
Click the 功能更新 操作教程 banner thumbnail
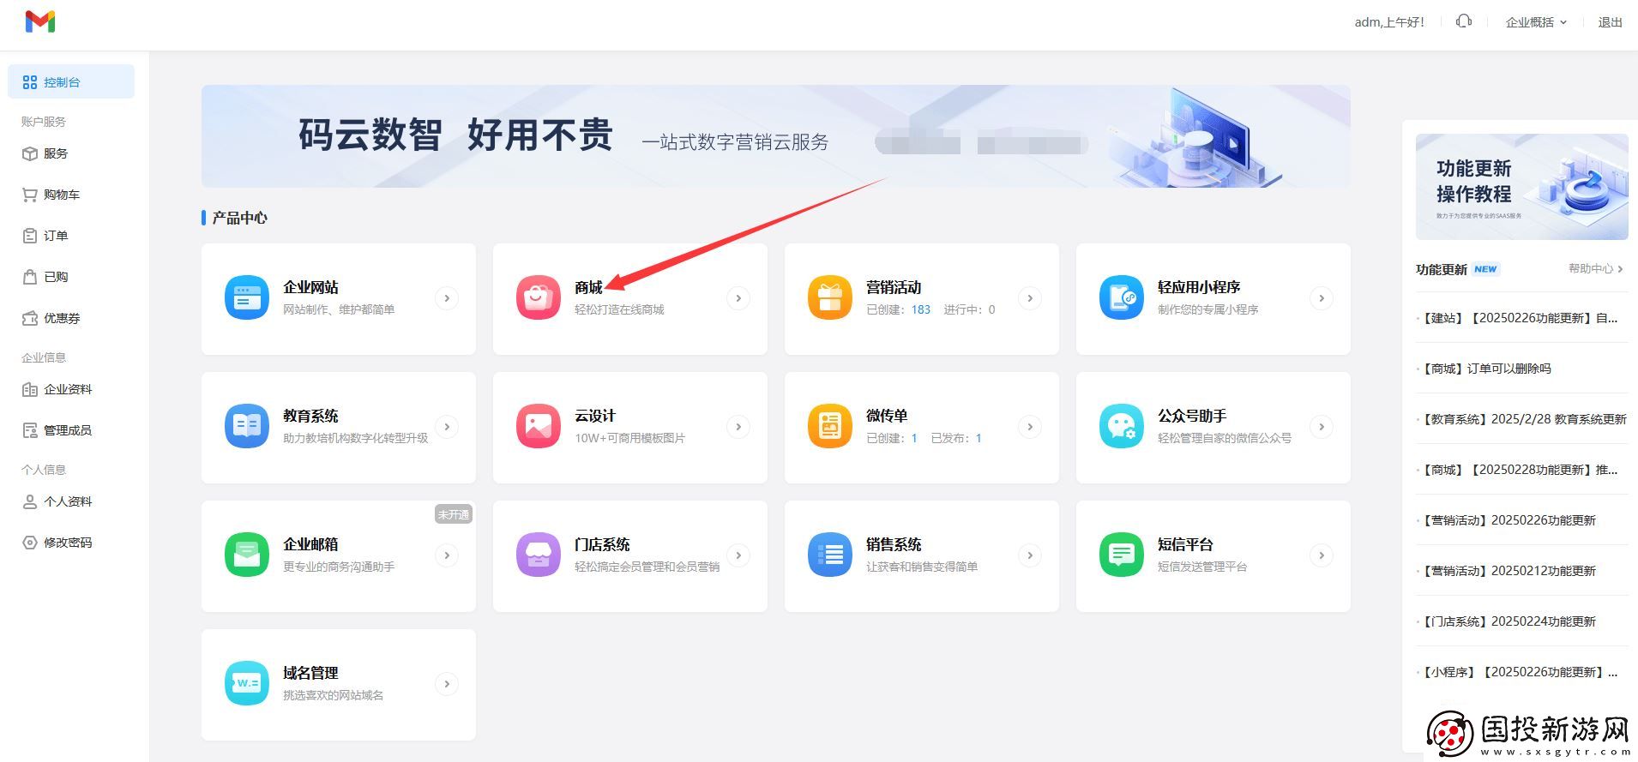[x=1521, y=187]
